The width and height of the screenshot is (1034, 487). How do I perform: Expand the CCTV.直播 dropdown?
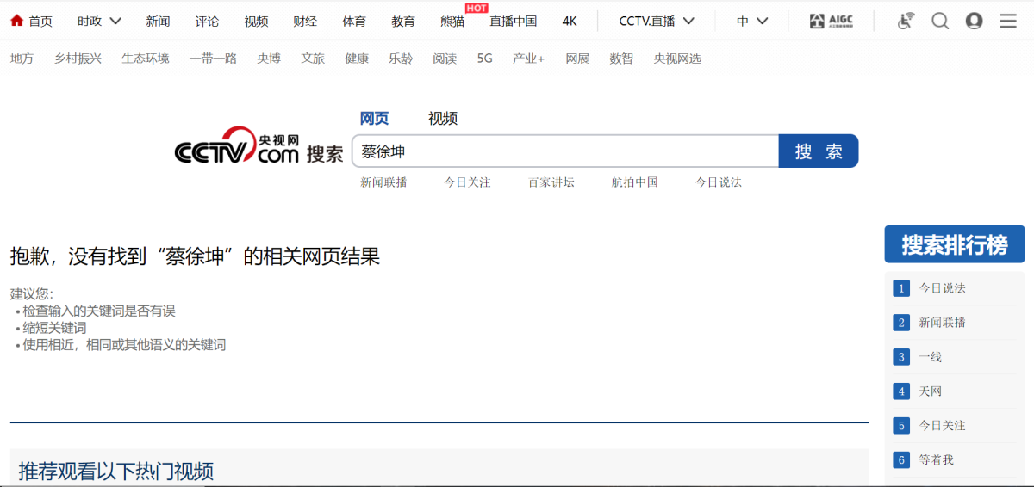657,21
